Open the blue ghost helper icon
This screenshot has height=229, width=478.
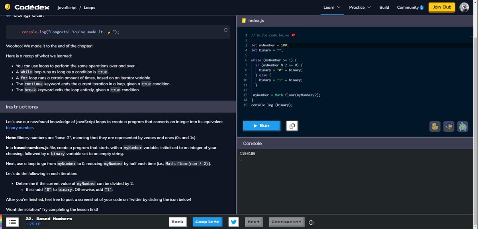point(463,126)
